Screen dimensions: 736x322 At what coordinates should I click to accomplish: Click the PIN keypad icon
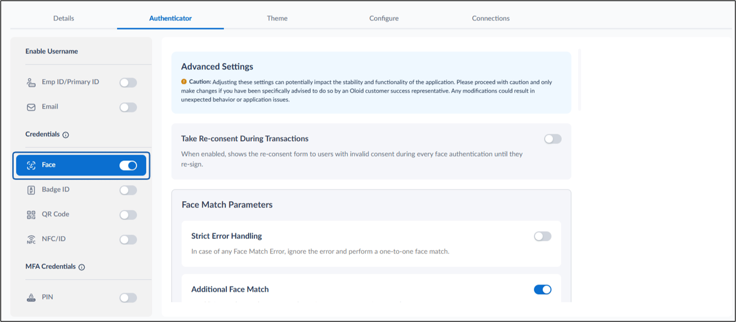click(x=31, y=297)
